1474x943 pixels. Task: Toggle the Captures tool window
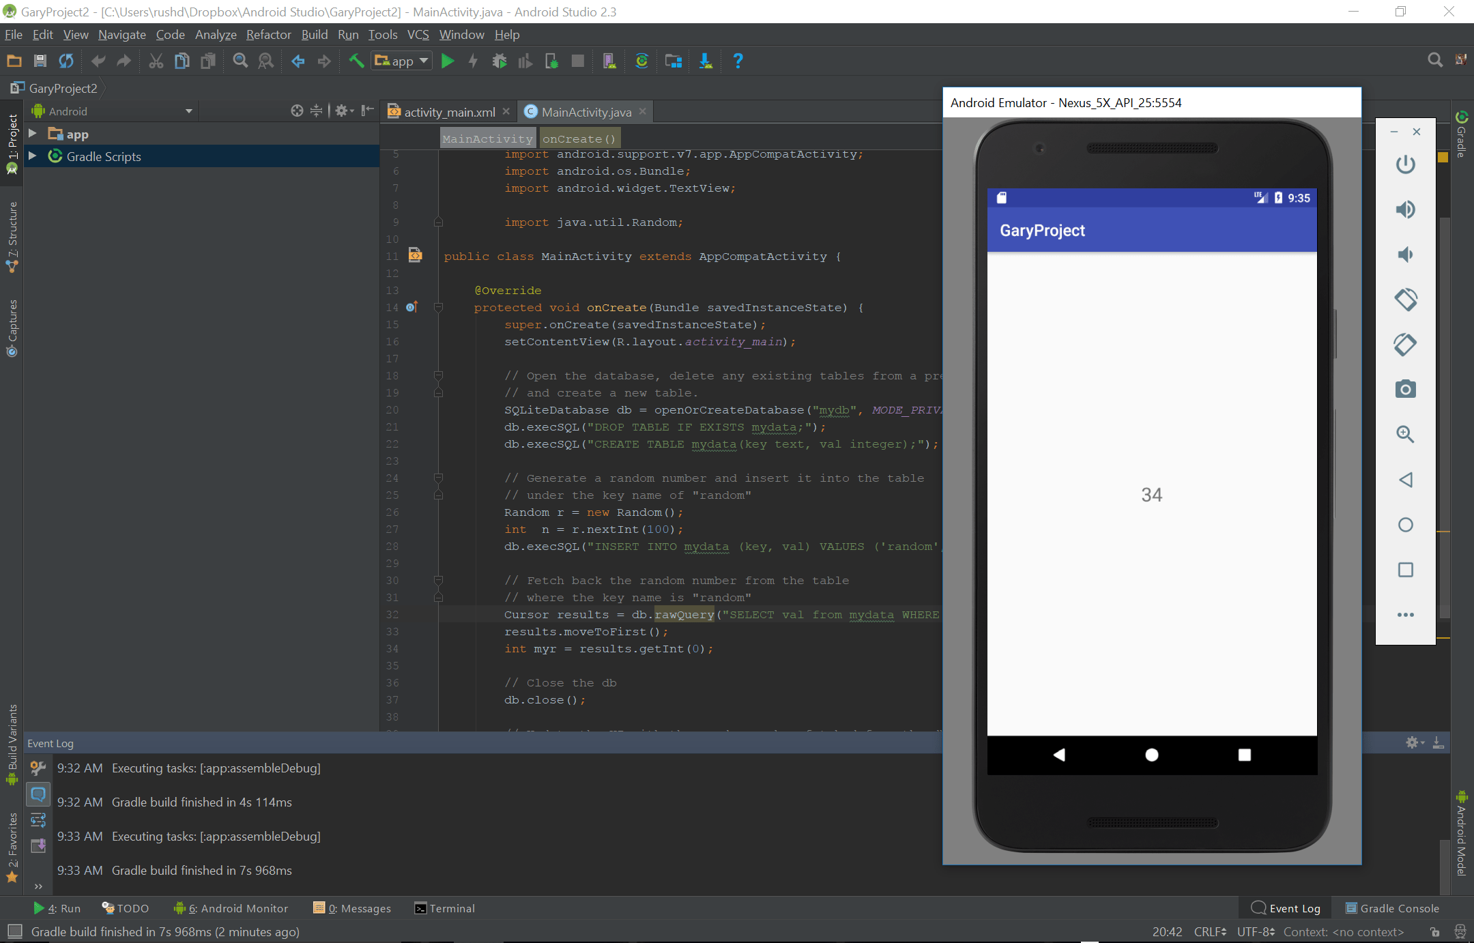pos(12,328)
